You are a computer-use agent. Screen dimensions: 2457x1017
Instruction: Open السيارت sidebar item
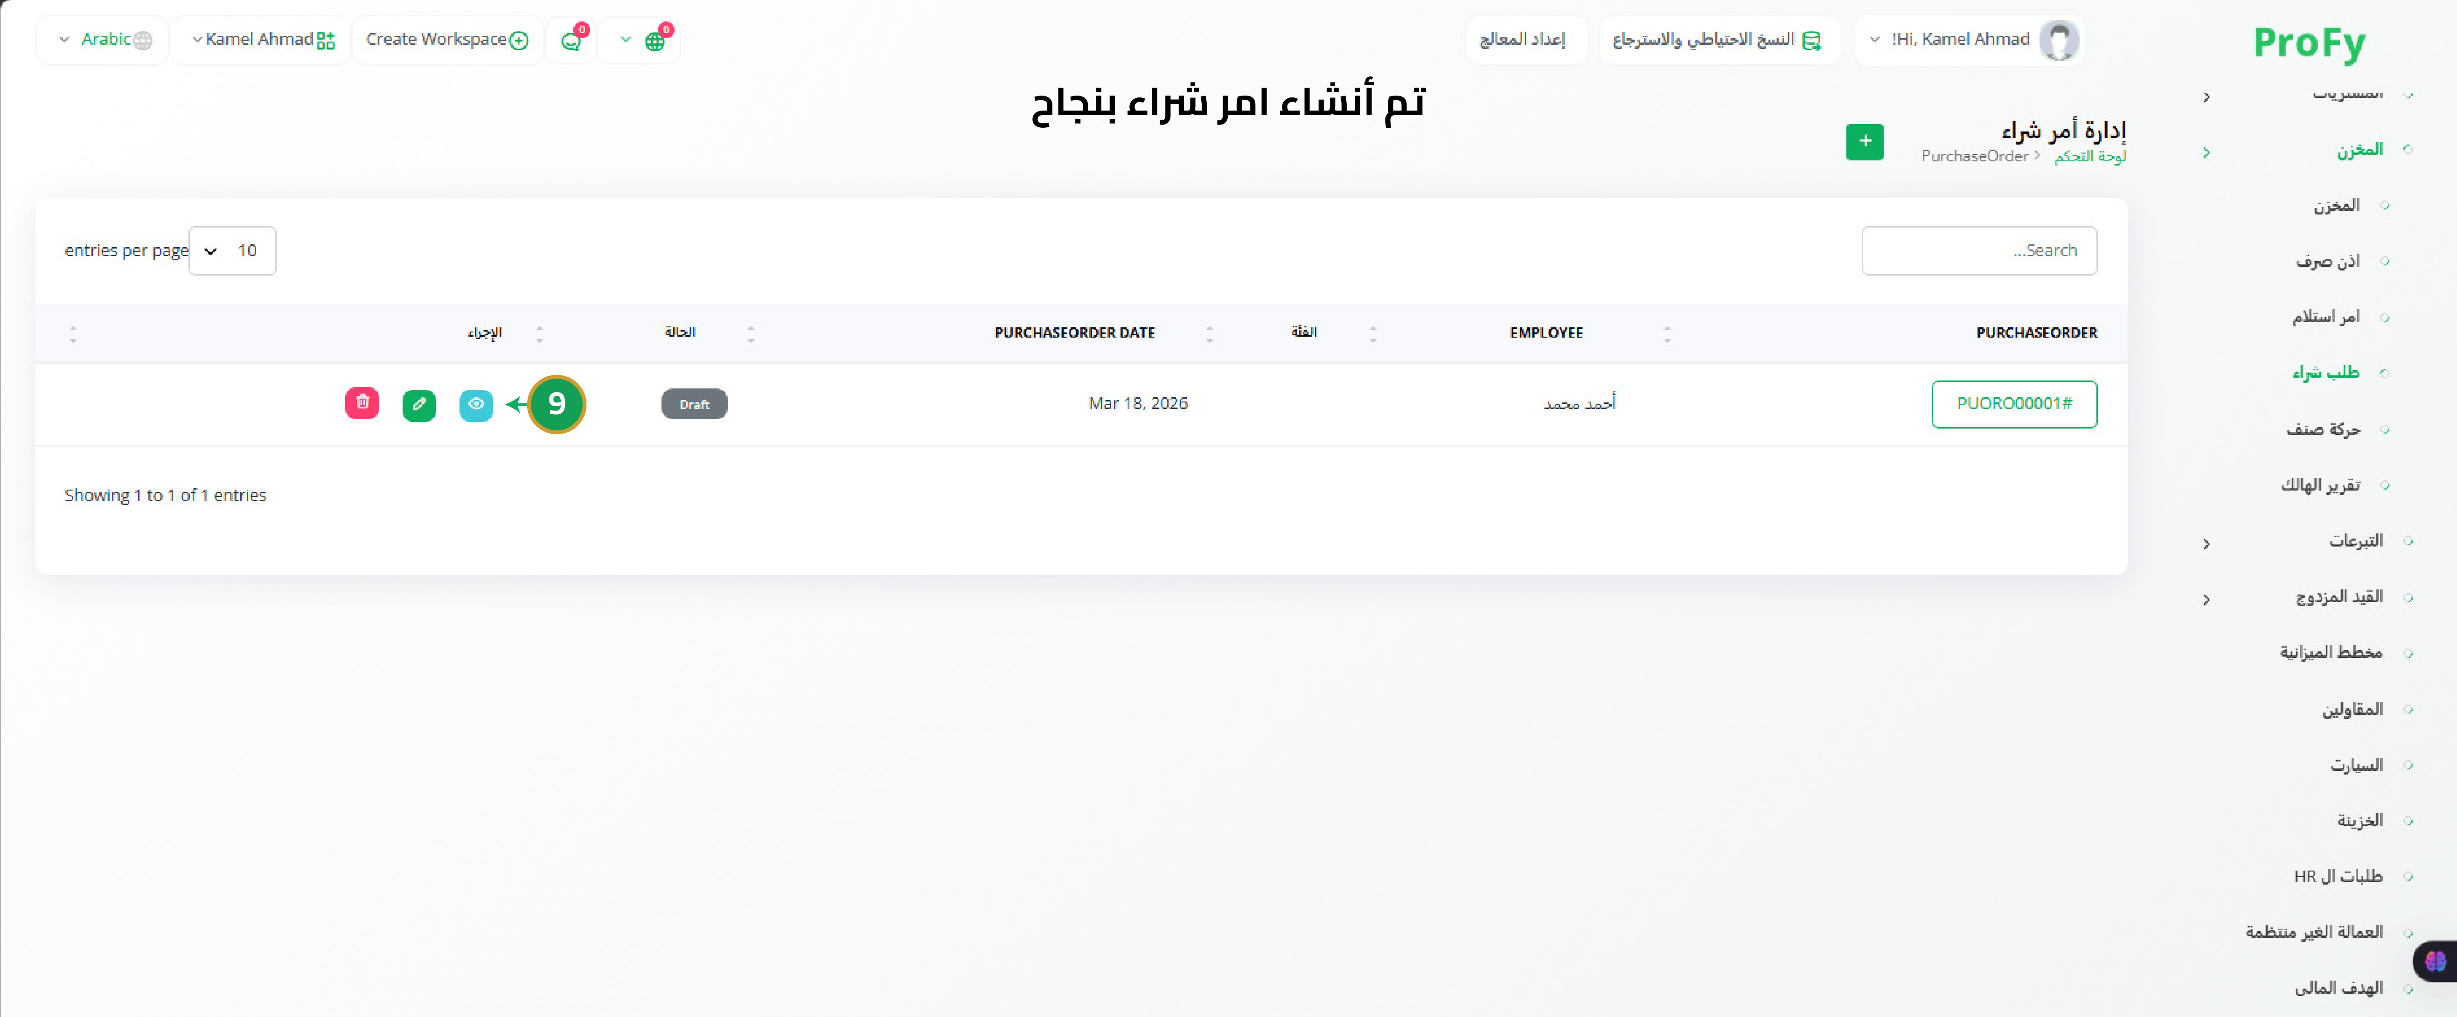click(x=2356, y=765)
